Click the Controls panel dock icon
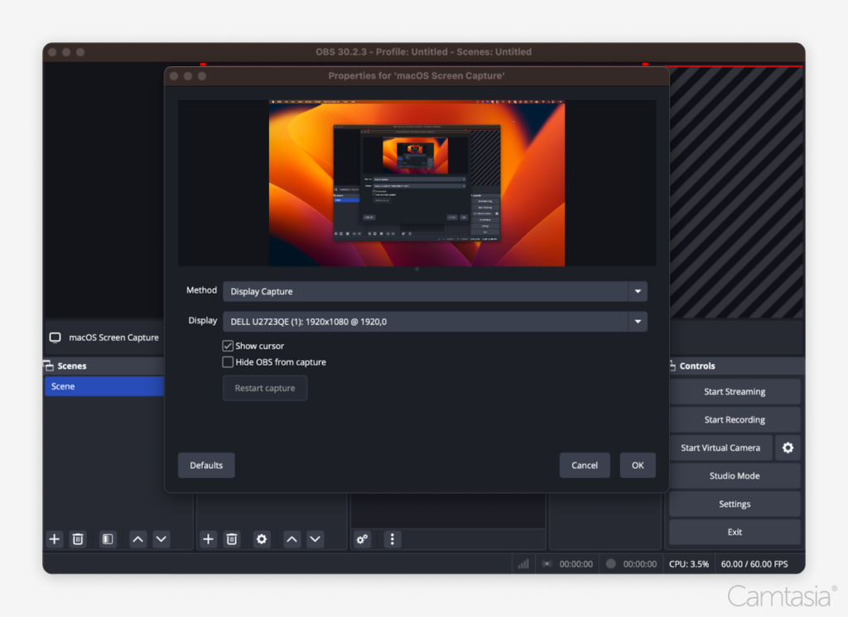The image size is (848, 617). coord(672,366)
